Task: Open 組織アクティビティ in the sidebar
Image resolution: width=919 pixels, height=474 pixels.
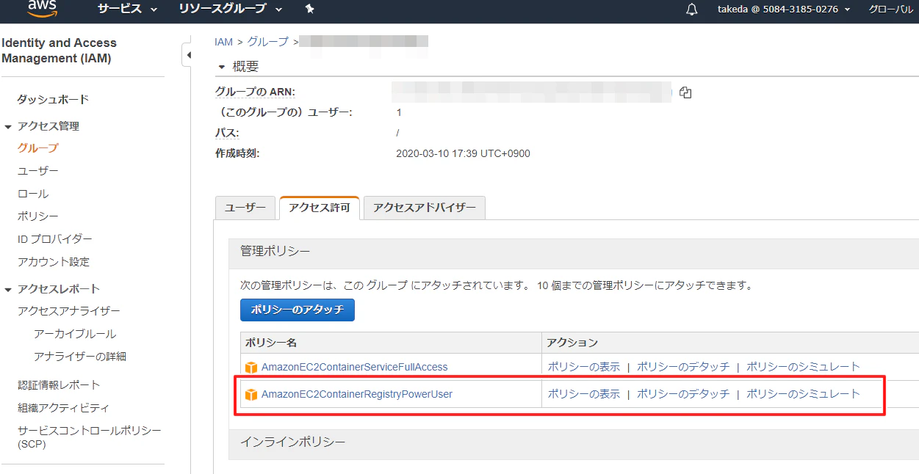Action: (63, 408)
